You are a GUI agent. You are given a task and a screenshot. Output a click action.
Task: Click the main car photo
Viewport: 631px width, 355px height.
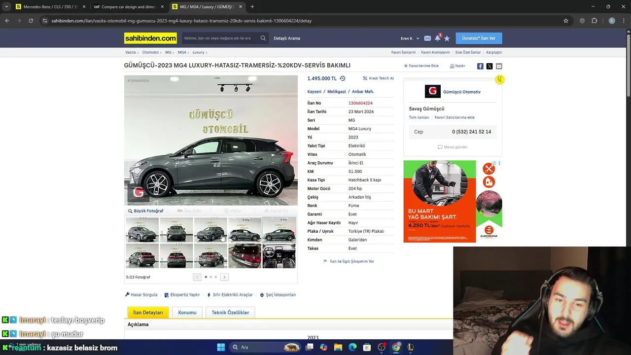pos(211,140)
